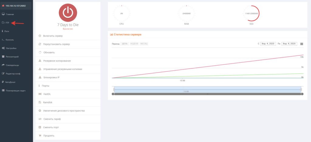Click the end date field after По
Image resolution: width=311 pixels, height=142 pixels.
[289, 44]
